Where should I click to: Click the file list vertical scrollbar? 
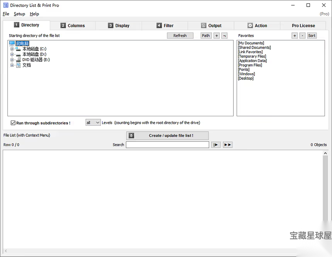(325, 188)
